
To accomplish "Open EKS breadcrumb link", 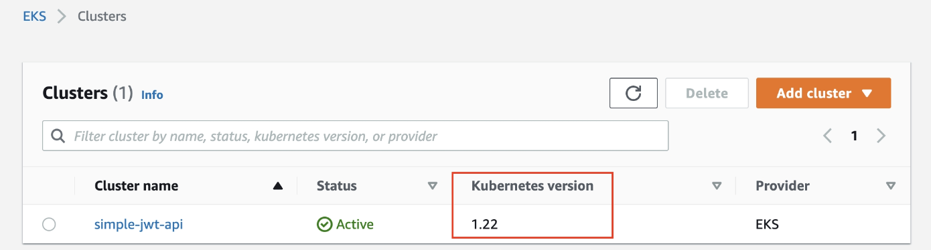I will pyautogui.click(x=35, y=16).
